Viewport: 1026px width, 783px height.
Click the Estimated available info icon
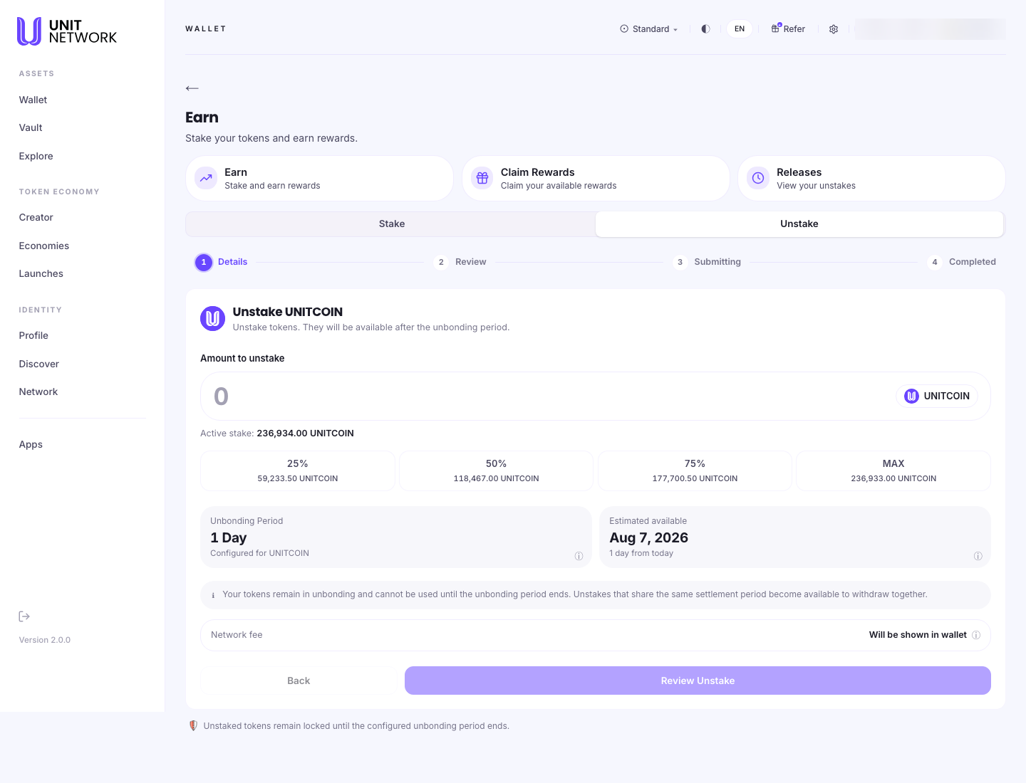coord(978,556)
